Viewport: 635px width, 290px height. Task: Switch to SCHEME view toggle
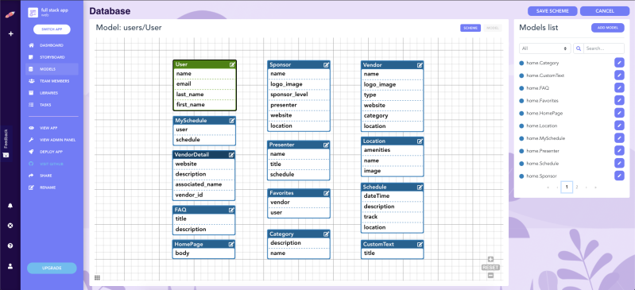point(470,28)
